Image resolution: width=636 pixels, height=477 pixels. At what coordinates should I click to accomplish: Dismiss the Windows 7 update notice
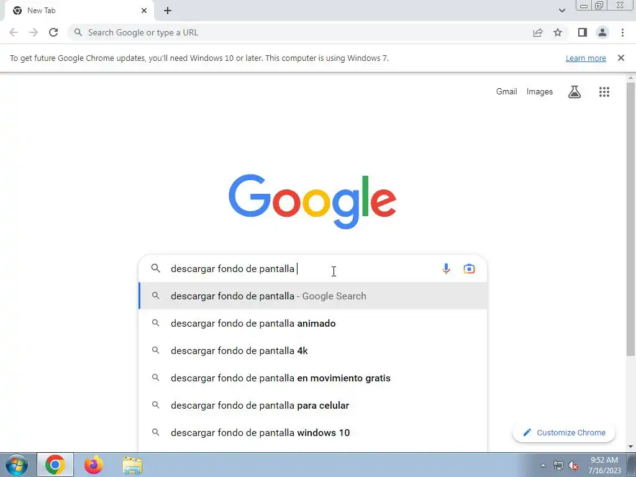(621, 58)
